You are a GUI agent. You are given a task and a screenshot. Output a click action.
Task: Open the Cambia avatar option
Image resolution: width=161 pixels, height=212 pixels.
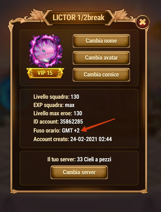pyautogui.click(x=101, y=58)
